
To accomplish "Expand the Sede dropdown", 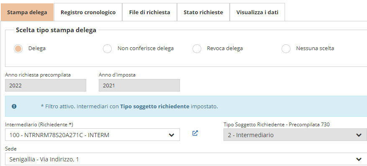I will [x=186, y=159].
